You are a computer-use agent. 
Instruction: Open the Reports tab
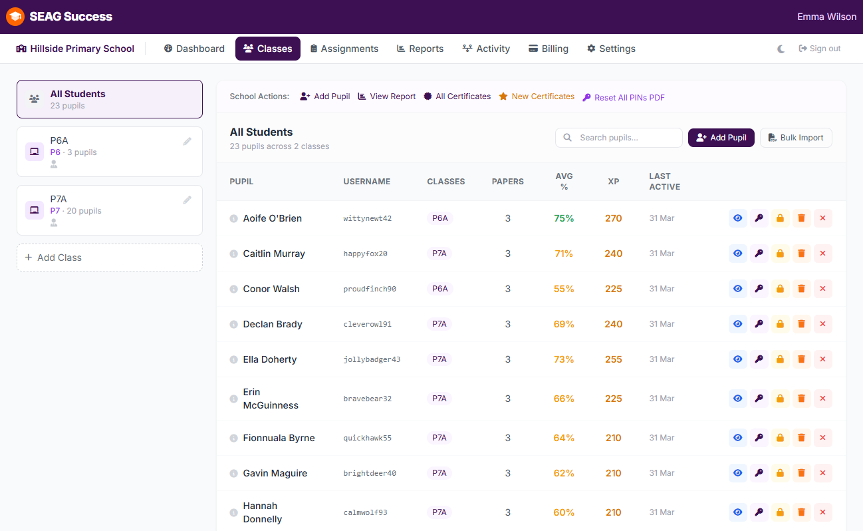420,49
